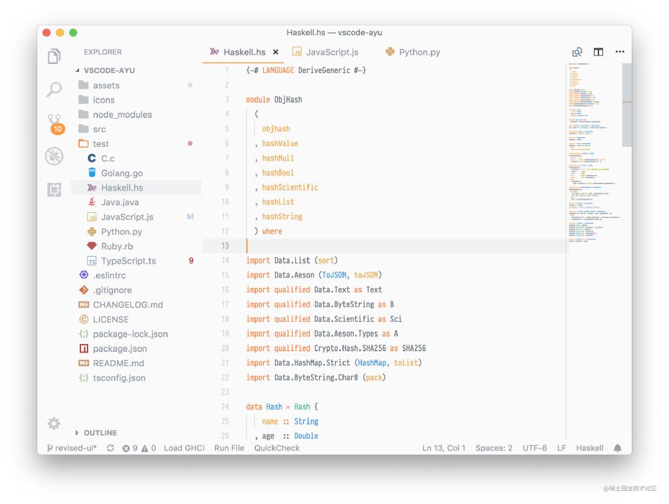Open the Explorer view in activity bar
This screenshot has width=669, height=504.
pos(54,56)
